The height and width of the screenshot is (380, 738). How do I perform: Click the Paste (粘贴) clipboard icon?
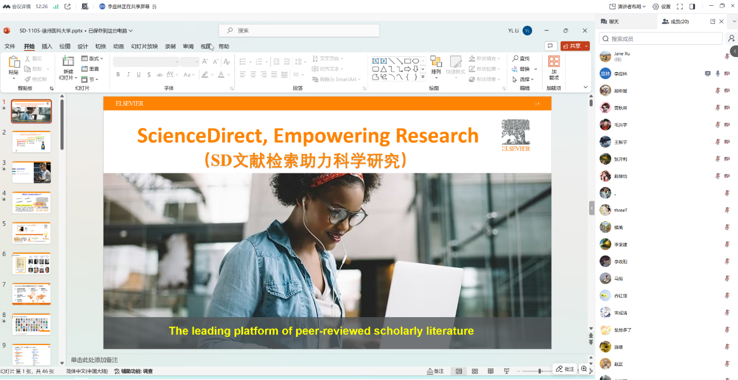pyautogui.click(x=14, y=62)
